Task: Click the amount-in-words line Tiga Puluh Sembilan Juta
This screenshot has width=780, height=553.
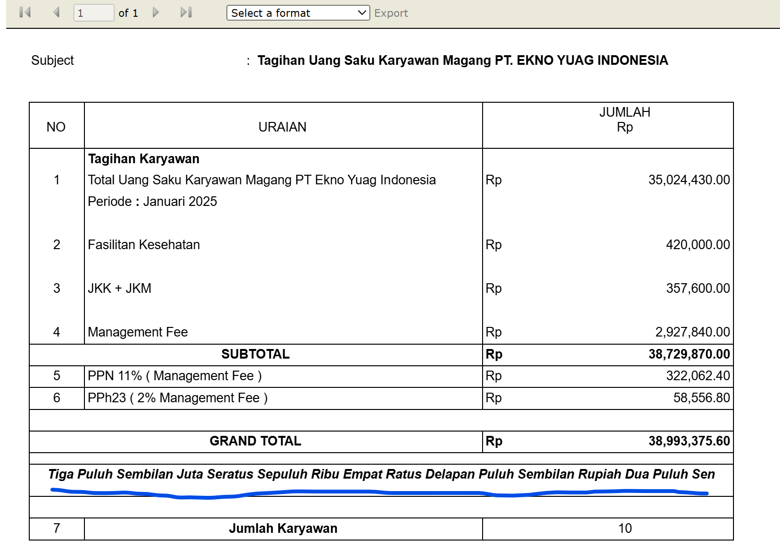Action: pos(381,474)
